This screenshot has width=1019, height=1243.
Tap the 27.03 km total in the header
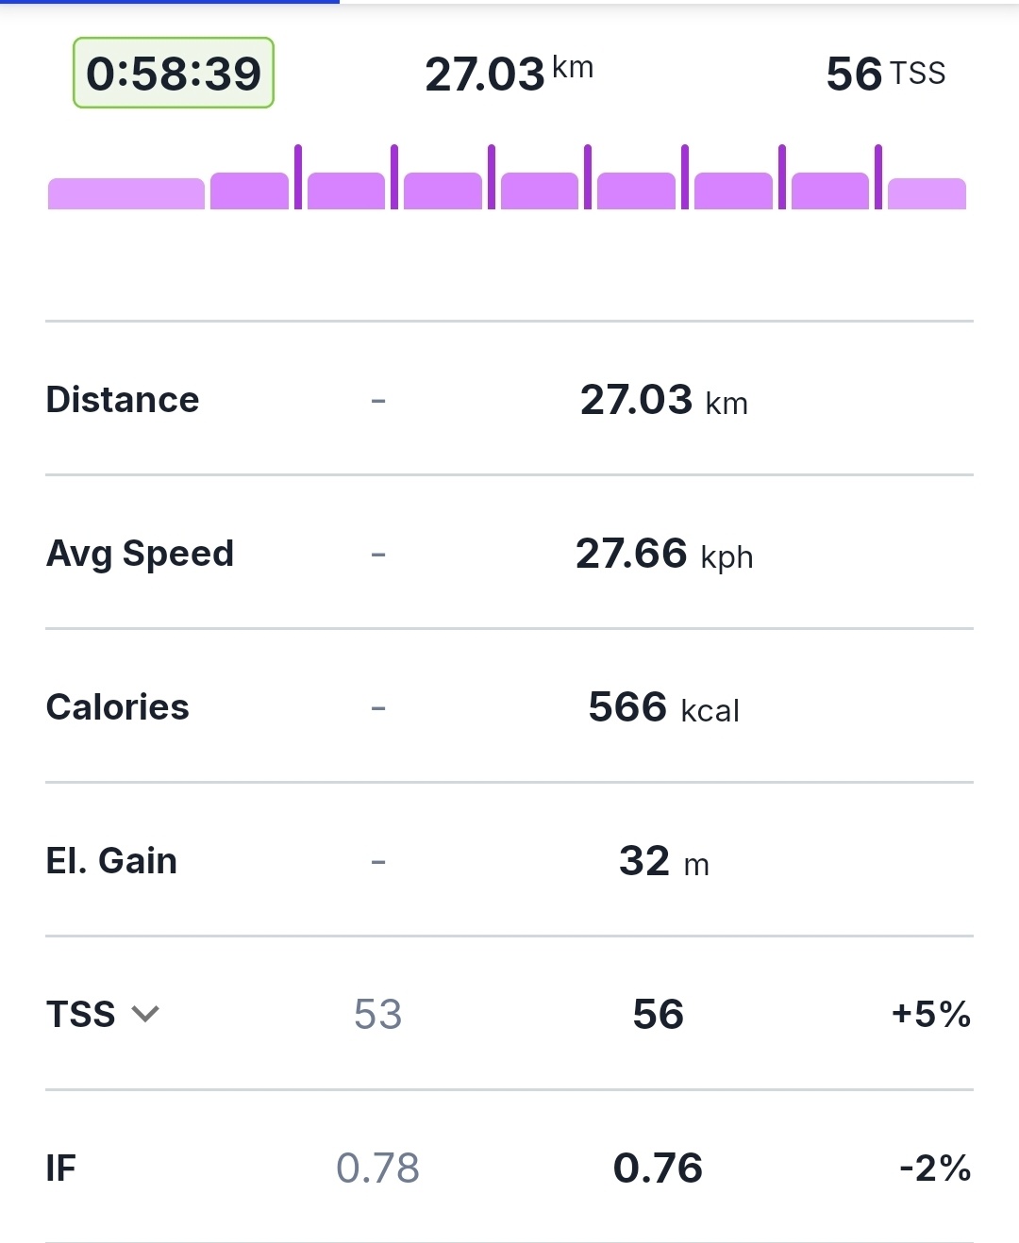[x=509, y=74]
